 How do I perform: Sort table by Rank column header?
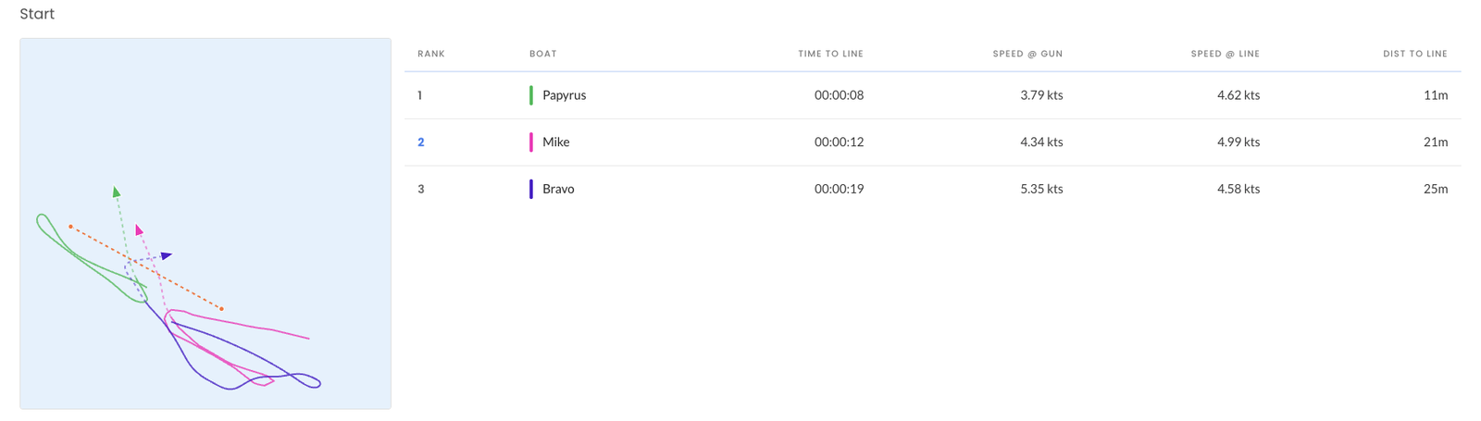430,54
